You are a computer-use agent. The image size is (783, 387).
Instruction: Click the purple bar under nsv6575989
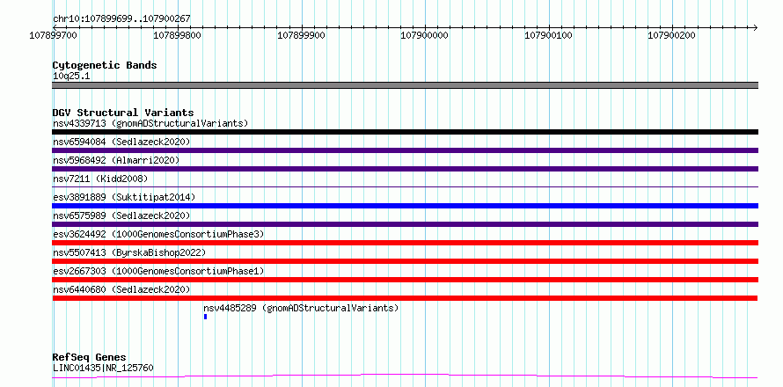[x=405, y=224]
